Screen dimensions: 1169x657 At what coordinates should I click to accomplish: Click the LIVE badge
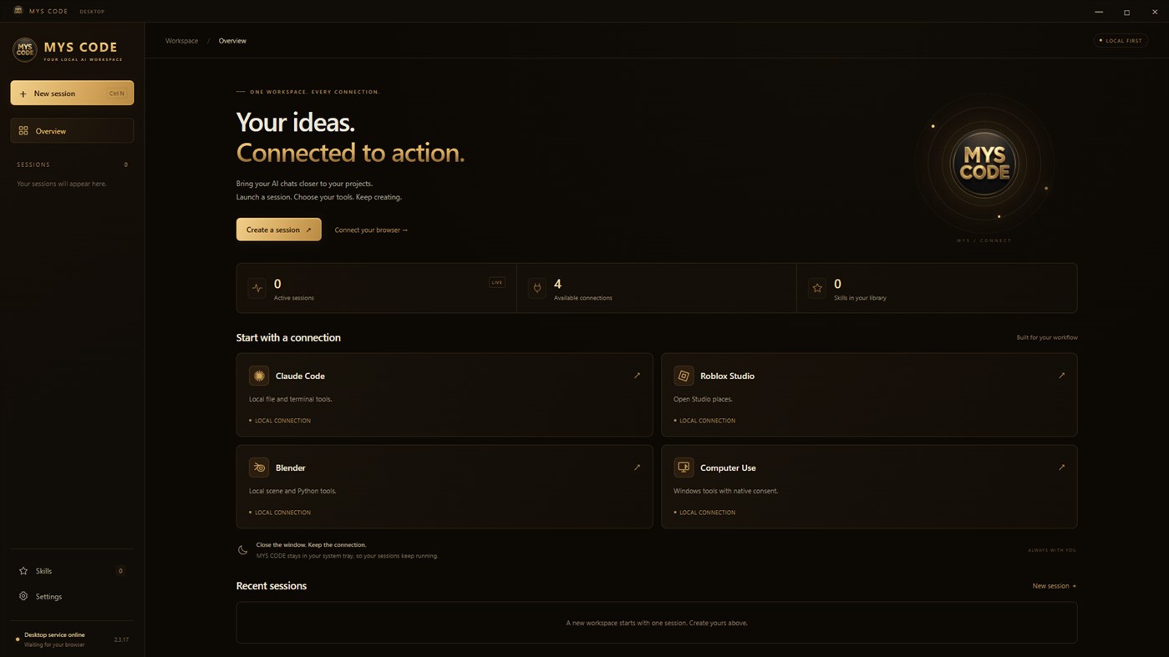coord(497,282)
